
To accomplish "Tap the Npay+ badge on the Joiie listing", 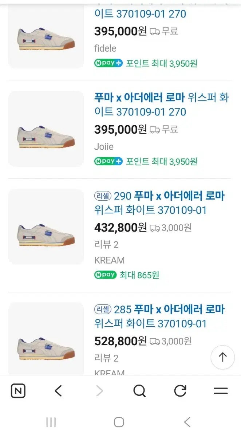I will [x=108, y=161].
